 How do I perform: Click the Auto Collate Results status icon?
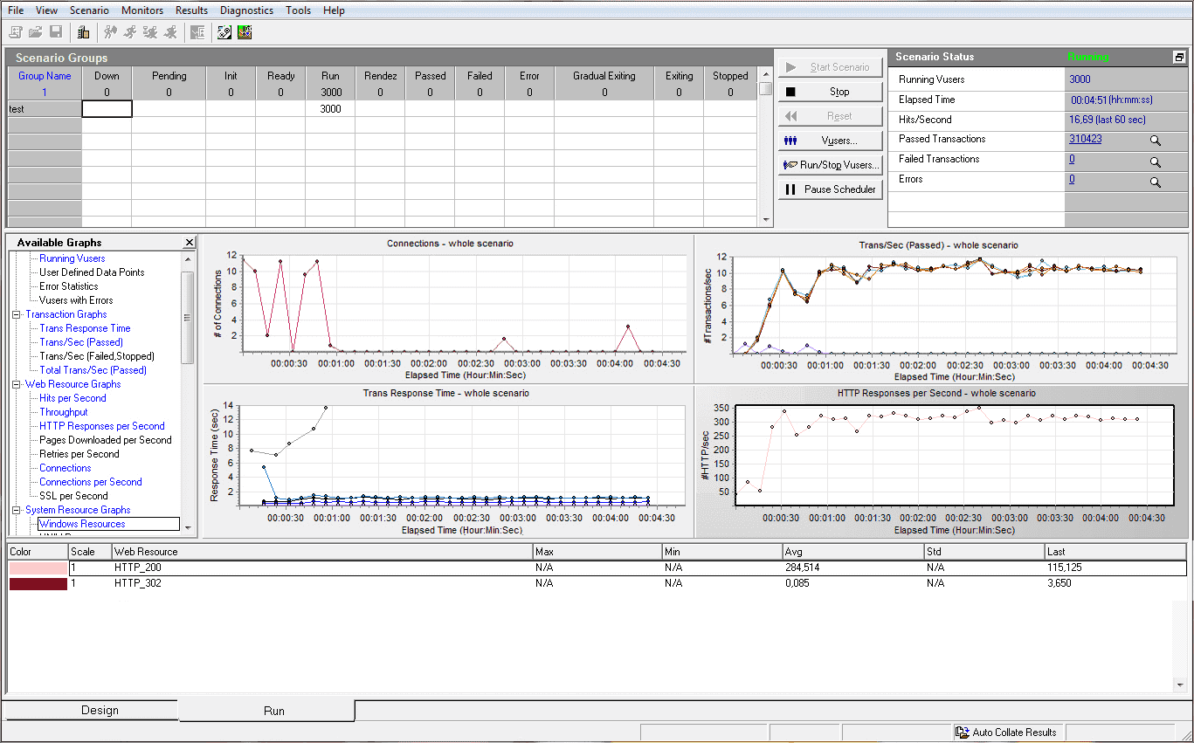[x=963, y=733]
